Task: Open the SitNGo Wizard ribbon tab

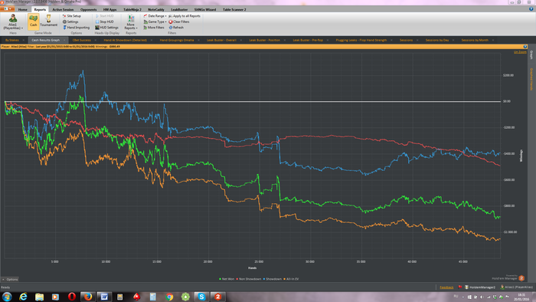Action: 205,9
